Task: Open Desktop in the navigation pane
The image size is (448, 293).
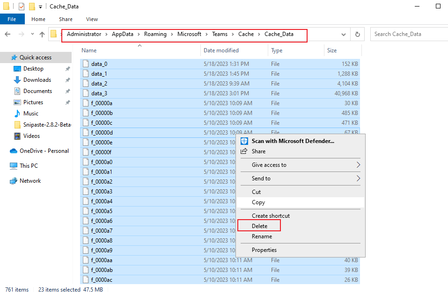Action: [33, 69]
